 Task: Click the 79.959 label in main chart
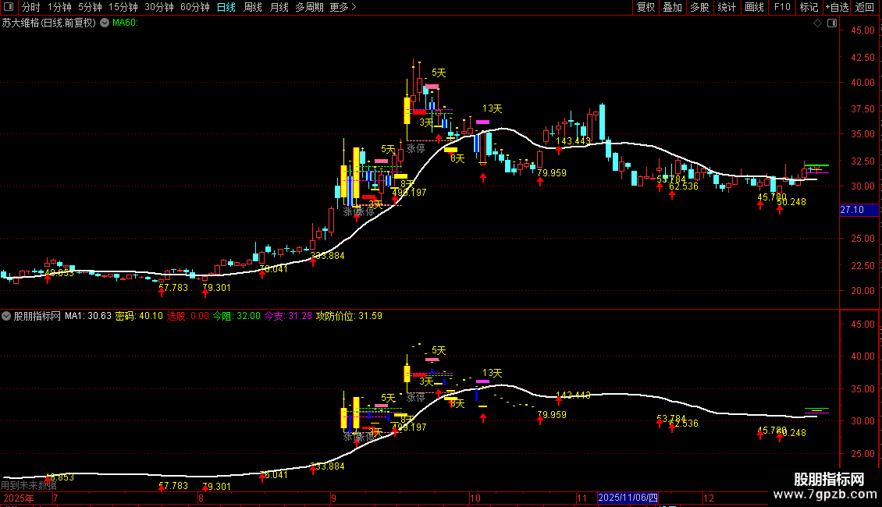tap(552, 173)
